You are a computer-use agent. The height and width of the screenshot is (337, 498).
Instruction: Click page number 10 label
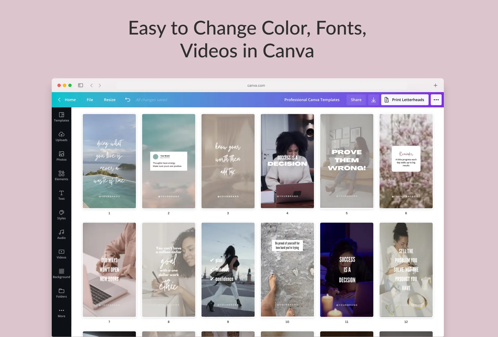click(x=287, y=322)
